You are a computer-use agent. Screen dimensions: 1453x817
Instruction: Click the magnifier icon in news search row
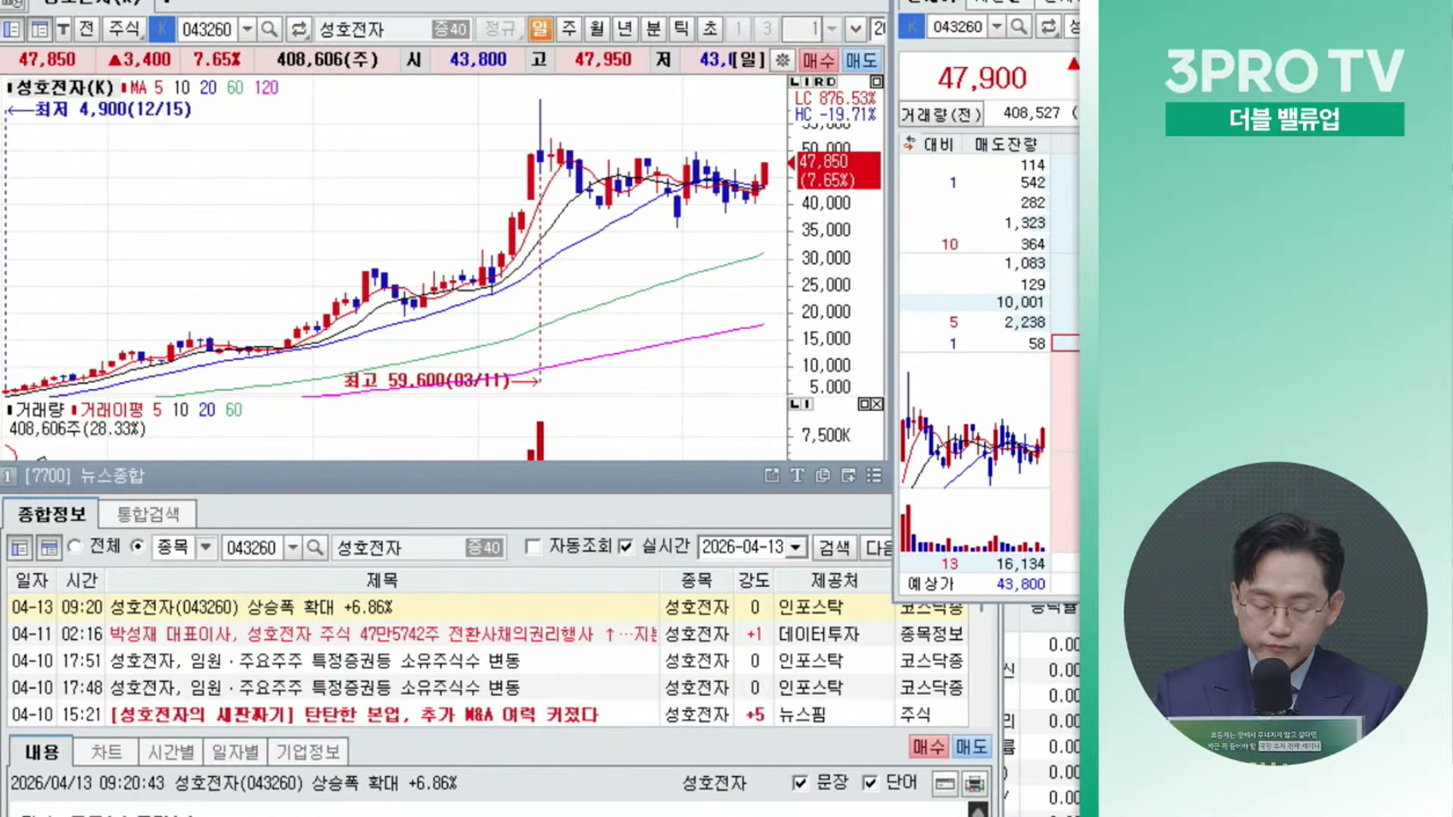[315, 547]
